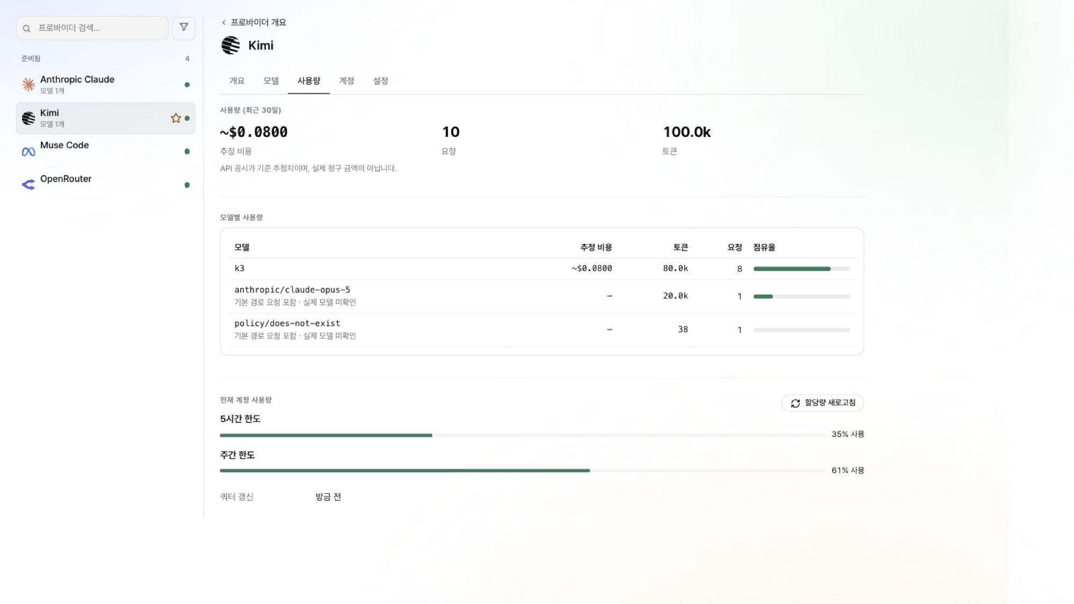This screenshot has height=604, width=1074.
Task: Focus the 프로바이더 검색 input field
Action: click(92, 28)
